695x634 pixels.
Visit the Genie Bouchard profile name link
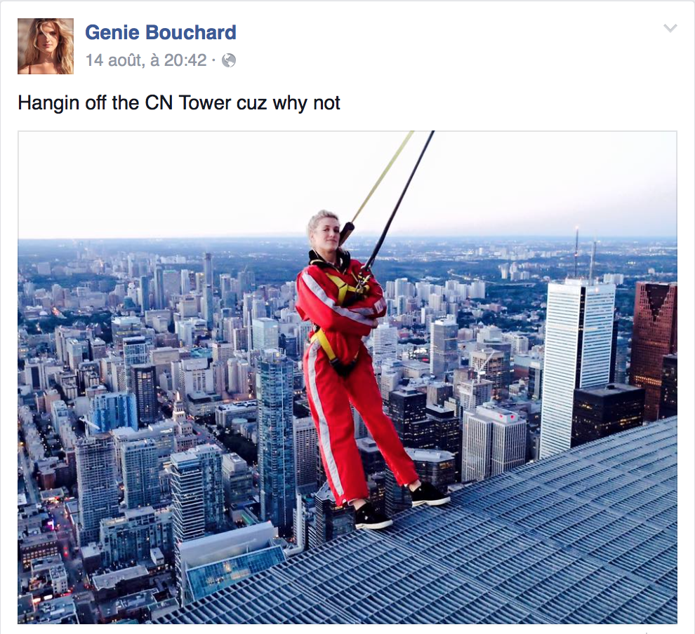[161, 32]
